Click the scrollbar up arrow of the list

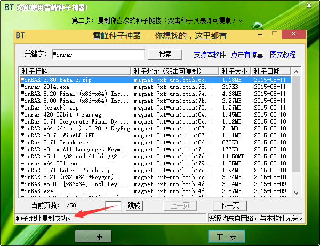[x=296, y=72]
